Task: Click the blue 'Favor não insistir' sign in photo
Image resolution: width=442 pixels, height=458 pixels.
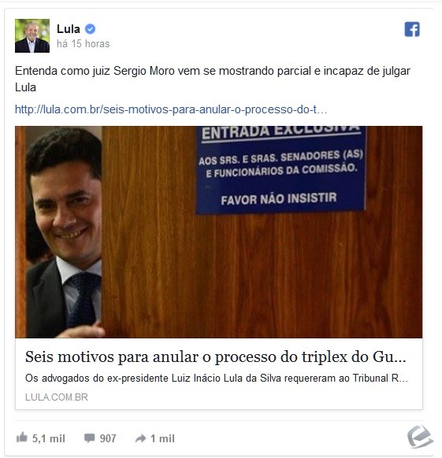Action: pos(280,169)
